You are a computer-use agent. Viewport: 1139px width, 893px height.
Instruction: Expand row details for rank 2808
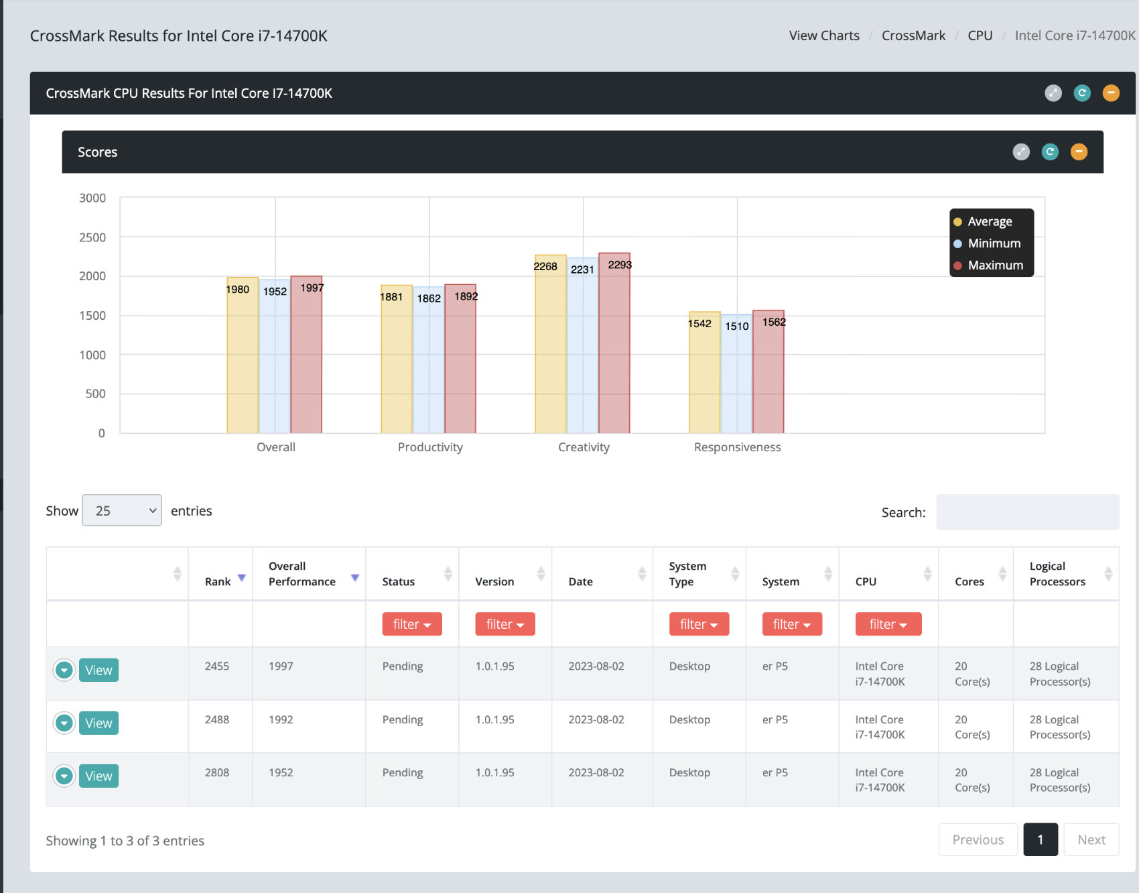tap(64, 776)
